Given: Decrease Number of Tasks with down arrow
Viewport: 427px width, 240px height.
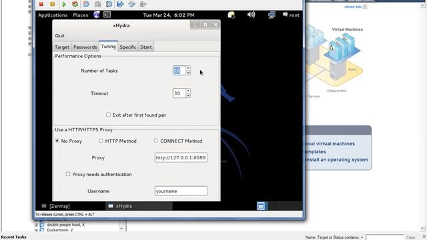Looking at the screenshot, I should (x=188, y=73).
